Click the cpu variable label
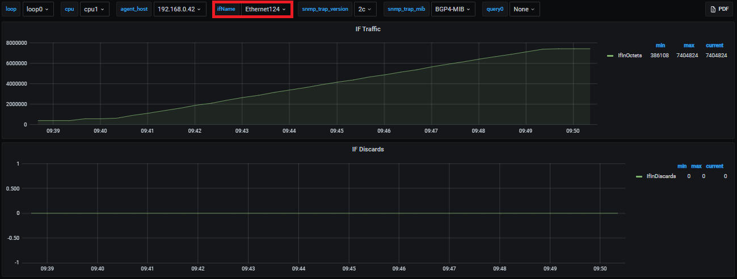 pyautogui.click(x=69, y=9)
